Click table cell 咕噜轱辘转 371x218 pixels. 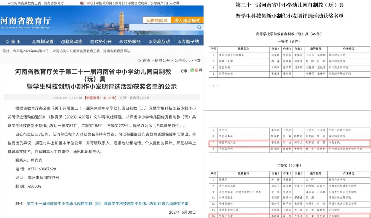226,204
